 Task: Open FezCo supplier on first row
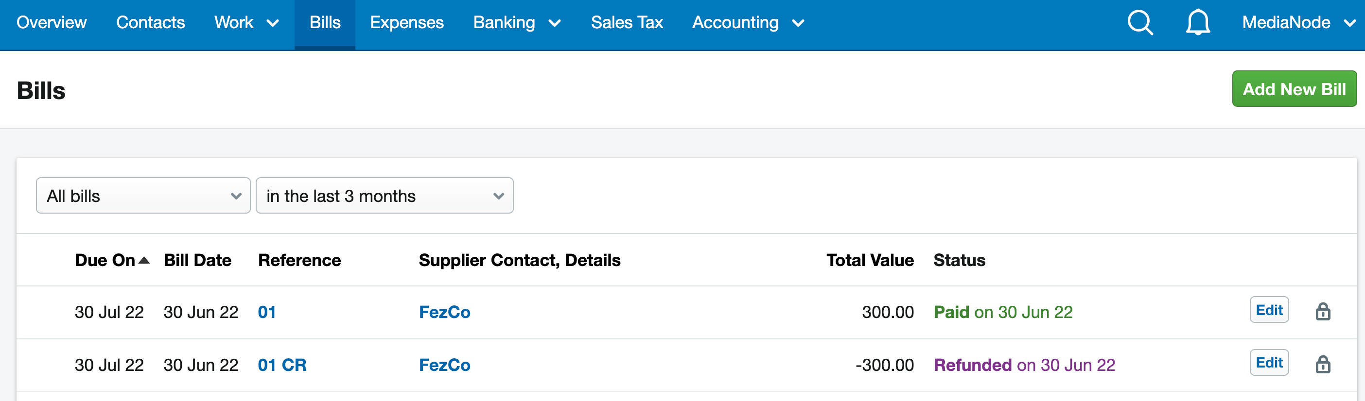(445, 312)
